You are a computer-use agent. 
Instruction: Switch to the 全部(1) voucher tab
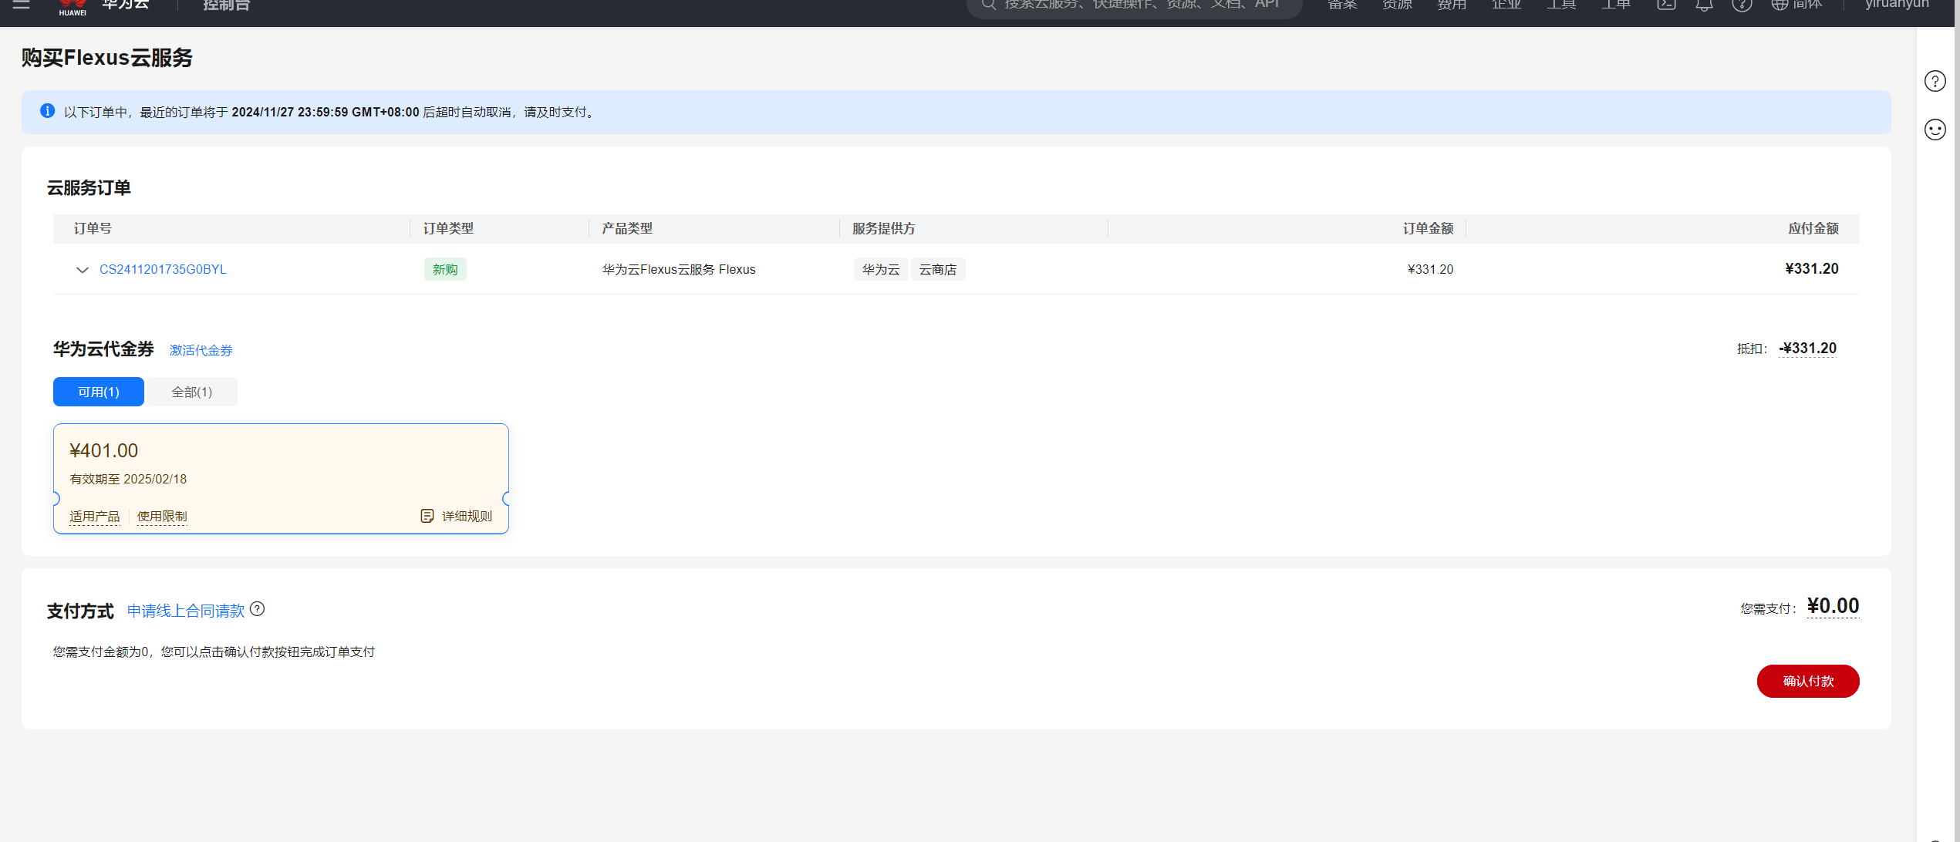pos(192,392)
